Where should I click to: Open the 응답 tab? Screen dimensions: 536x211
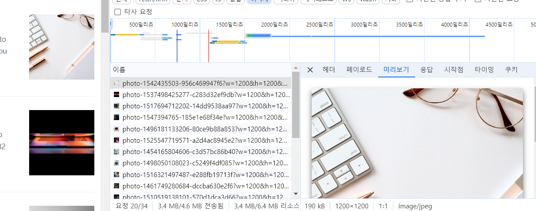426,70
